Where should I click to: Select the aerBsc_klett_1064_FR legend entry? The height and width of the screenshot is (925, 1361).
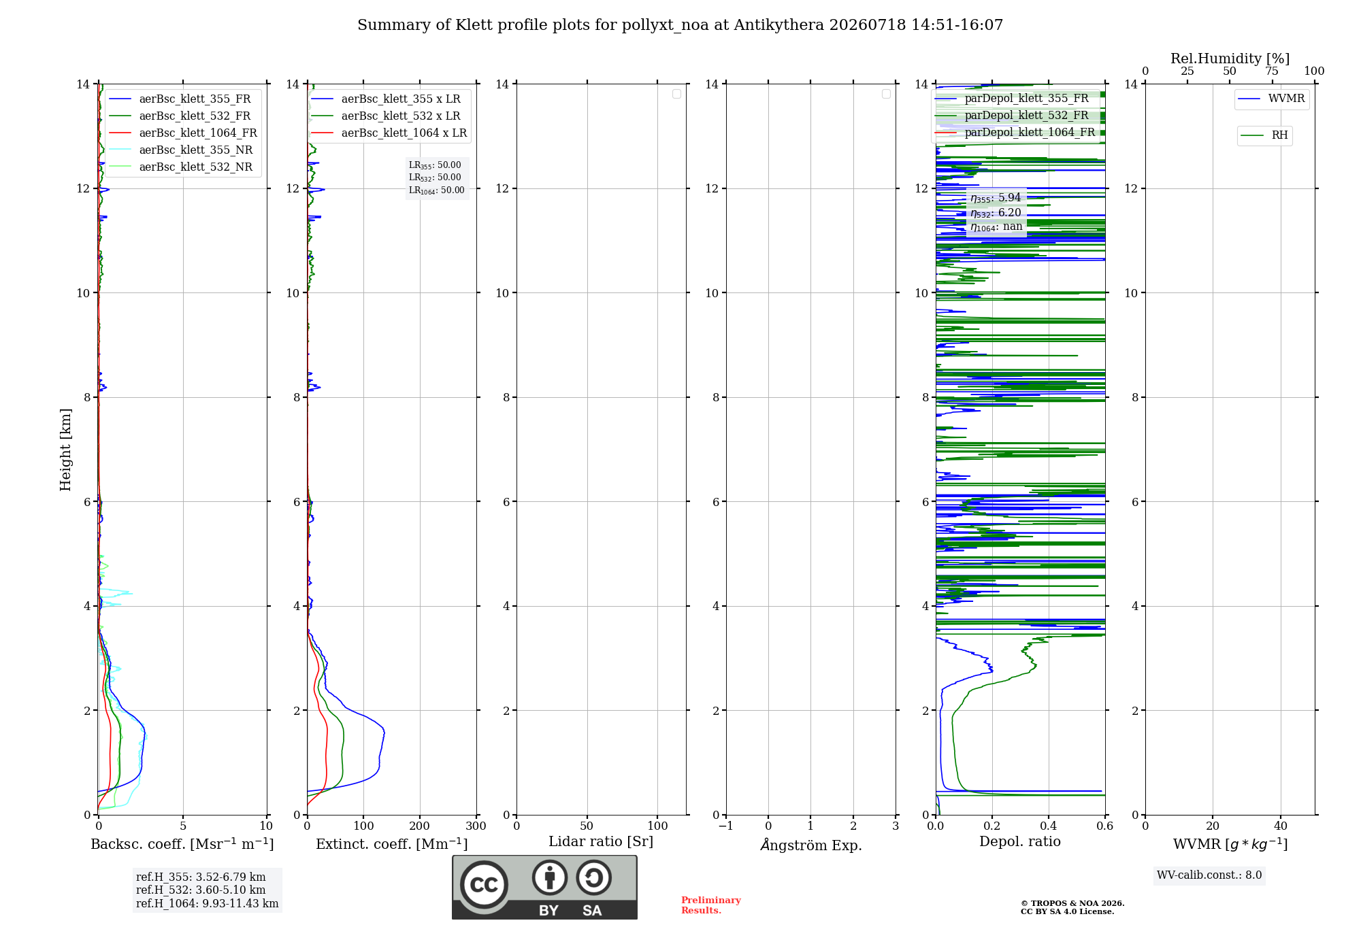[183, 133]
